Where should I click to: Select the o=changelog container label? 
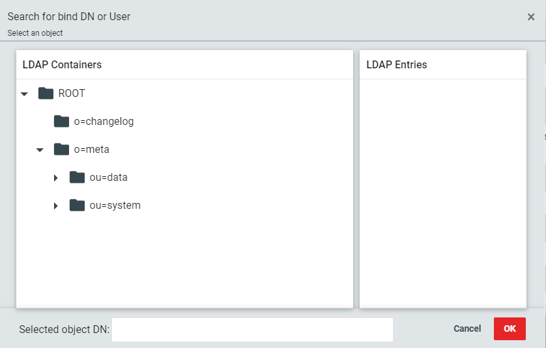click(104, 122)
